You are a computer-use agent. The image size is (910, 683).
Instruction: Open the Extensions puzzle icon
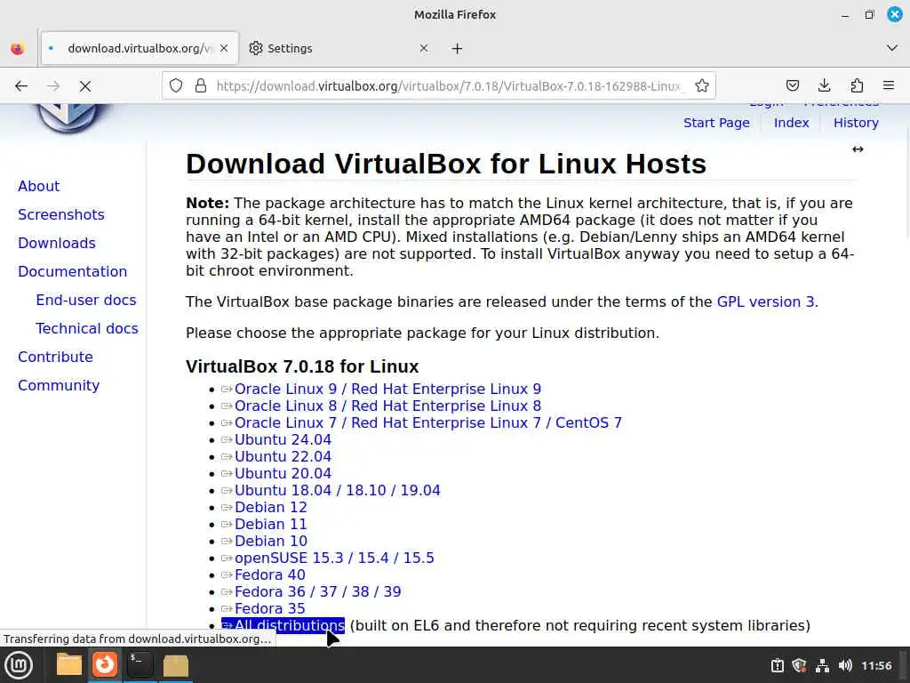tap(857, 86)
